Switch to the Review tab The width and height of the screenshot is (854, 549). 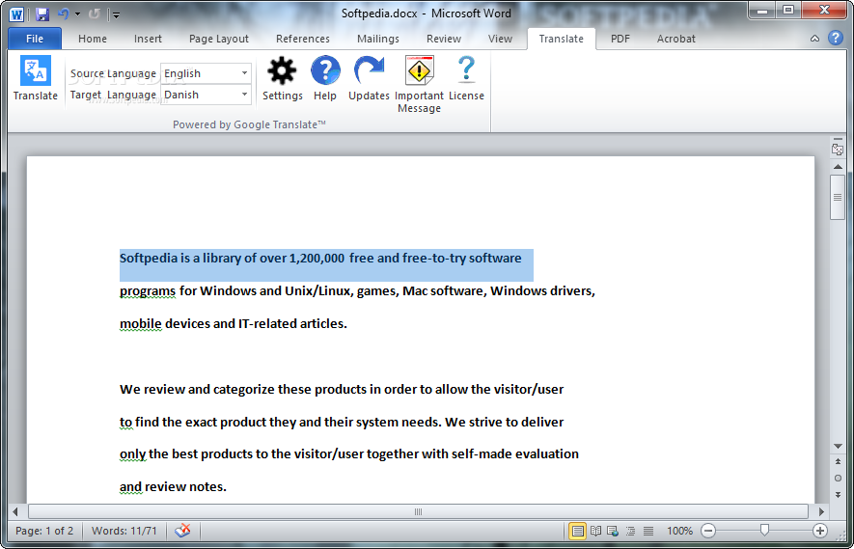[x=444, y=39]
